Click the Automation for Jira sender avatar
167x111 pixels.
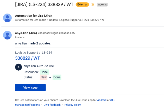tap(7, 18)
